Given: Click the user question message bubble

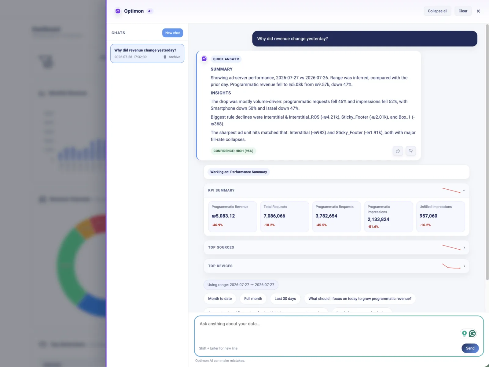Looking at the screenshot, I should 365,39.
